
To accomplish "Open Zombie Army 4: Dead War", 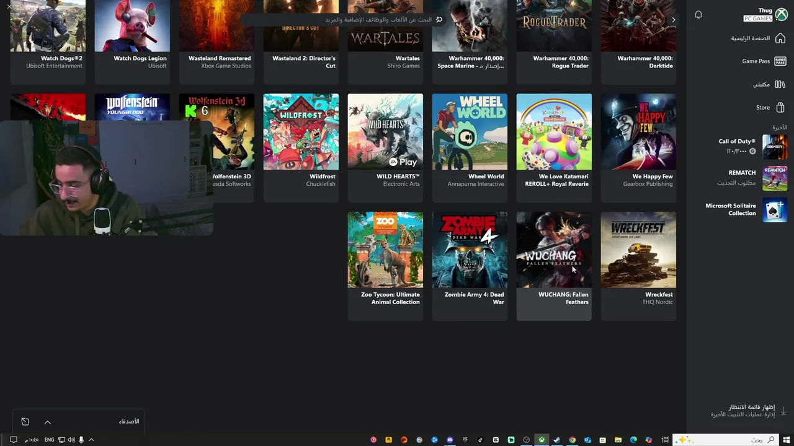I will click(x=470, y=266).
